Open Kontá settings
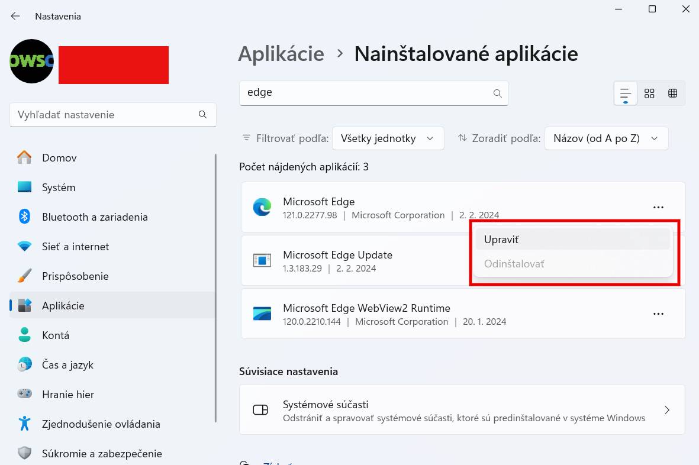 [112, 335]
